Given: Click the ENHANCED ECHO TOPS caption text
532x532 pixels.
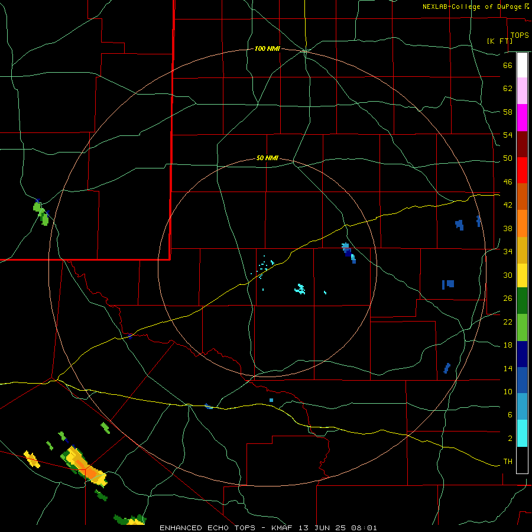Looking at the screenshot, I should [x=207, y=528].
